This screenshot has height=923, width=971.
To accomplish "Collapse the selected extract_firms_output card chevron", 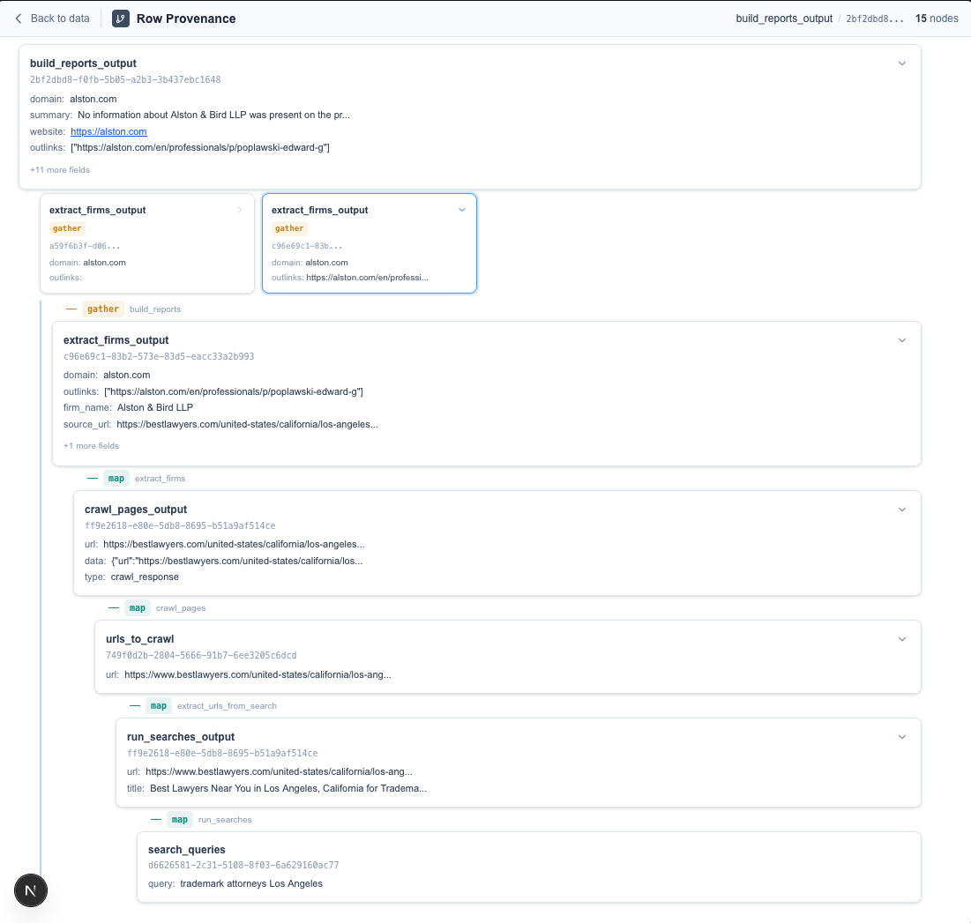I will pos(461,210).
